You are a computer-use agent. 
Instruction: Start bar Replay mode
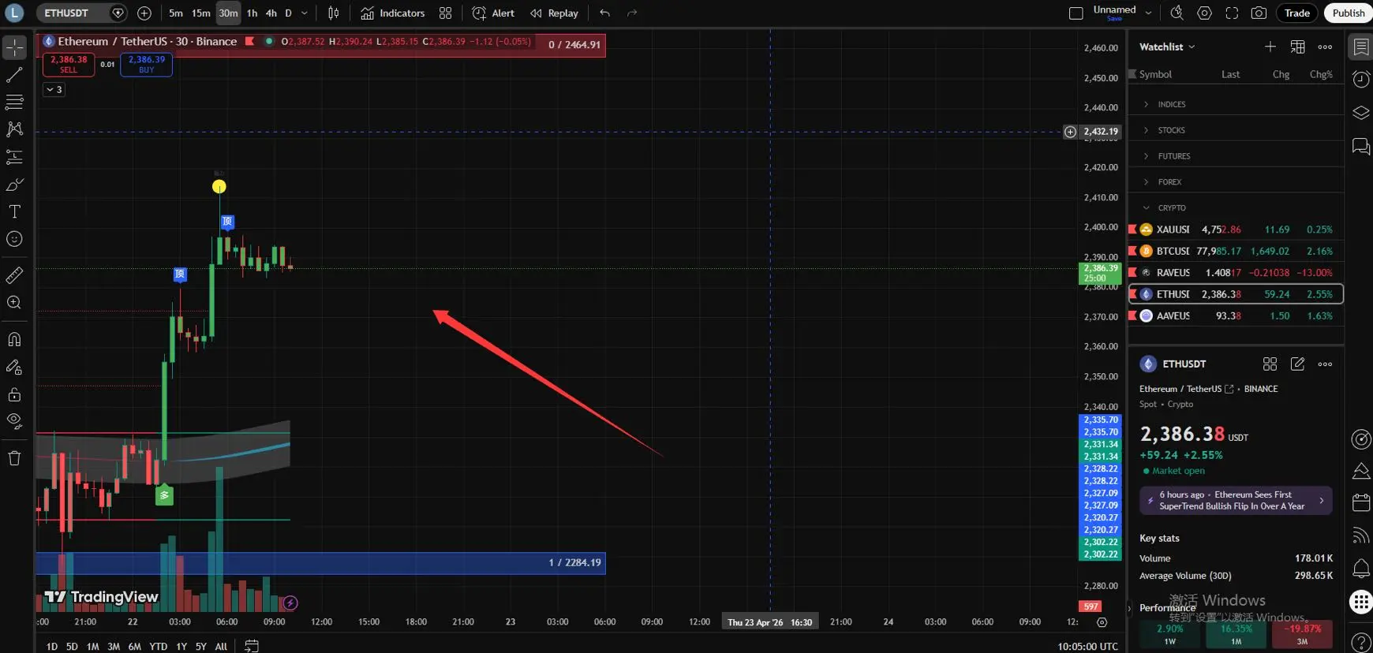click(554, 13)
